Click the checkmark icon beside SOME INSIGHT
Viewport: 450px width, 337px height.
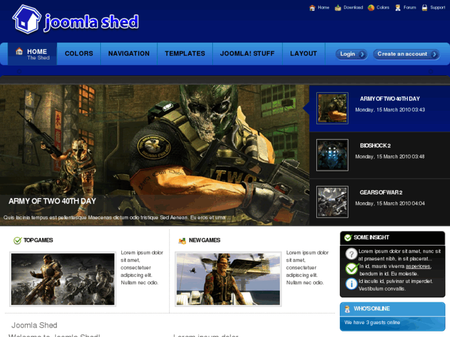click(x=348, y=237)
